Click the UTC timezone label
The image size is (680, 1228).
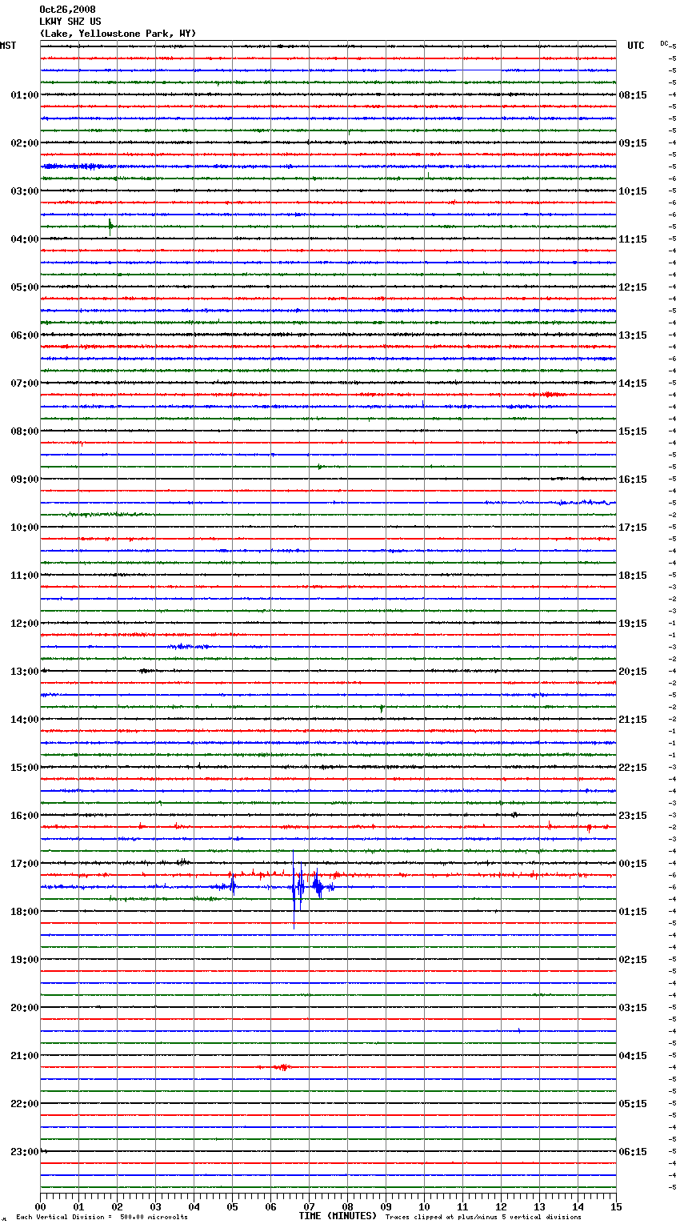click(x=635, y=46)
